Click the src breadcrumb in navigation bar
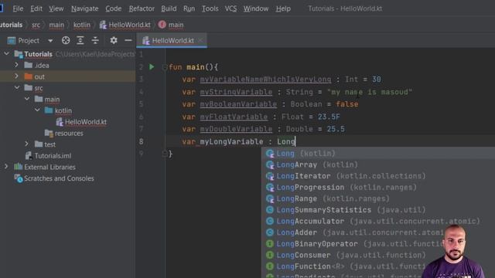The image size is (495, 278). click(36, 25)
